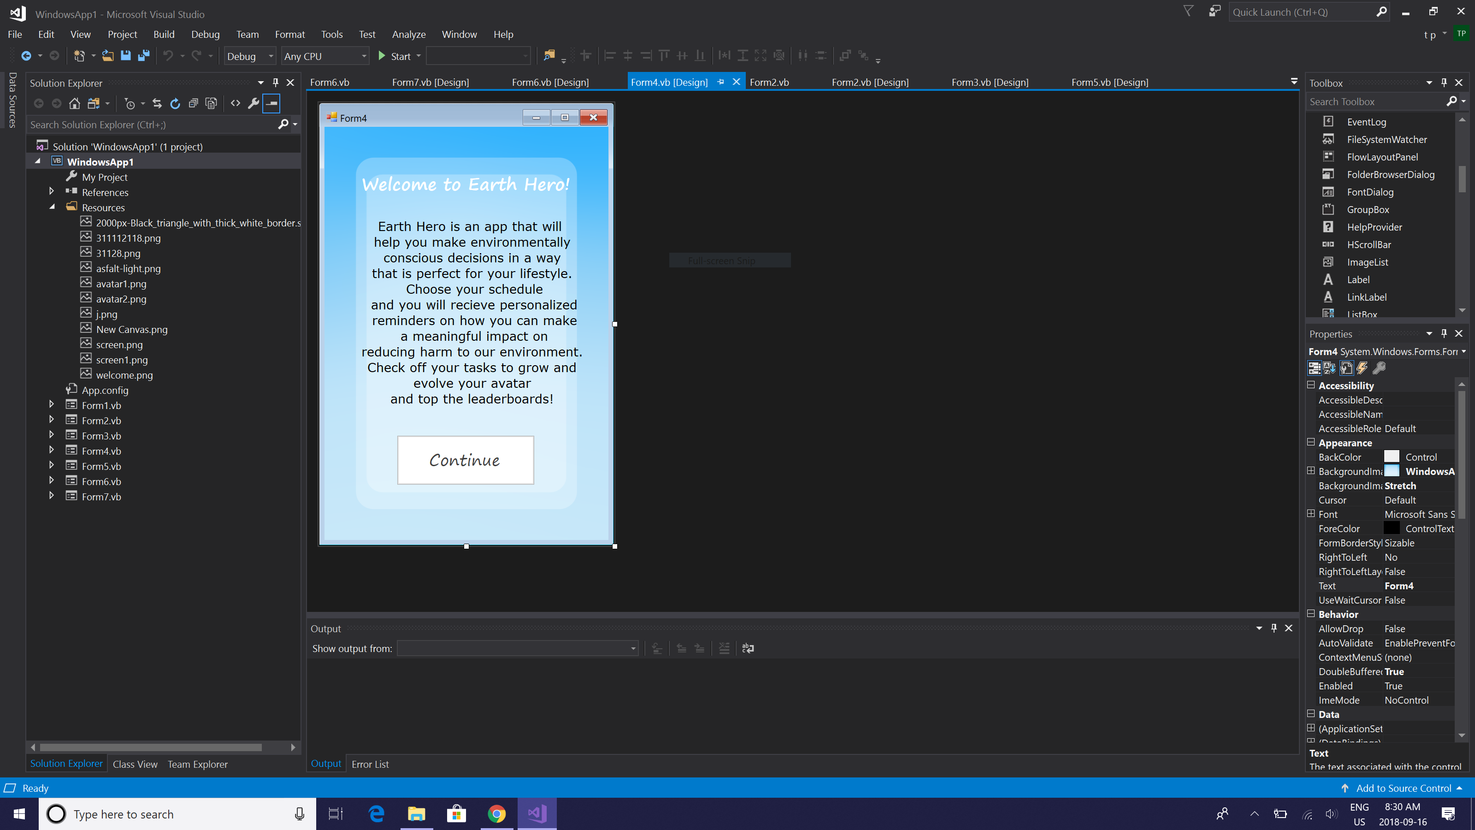This screenshot has width=1475, height=830.
Task: Click the Continue button on Form4
Action: point(465,460)
